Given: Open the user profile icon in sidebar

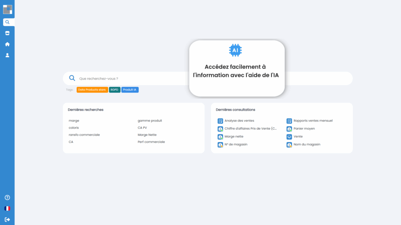Looking at the screenshot, I should [7, 55].
